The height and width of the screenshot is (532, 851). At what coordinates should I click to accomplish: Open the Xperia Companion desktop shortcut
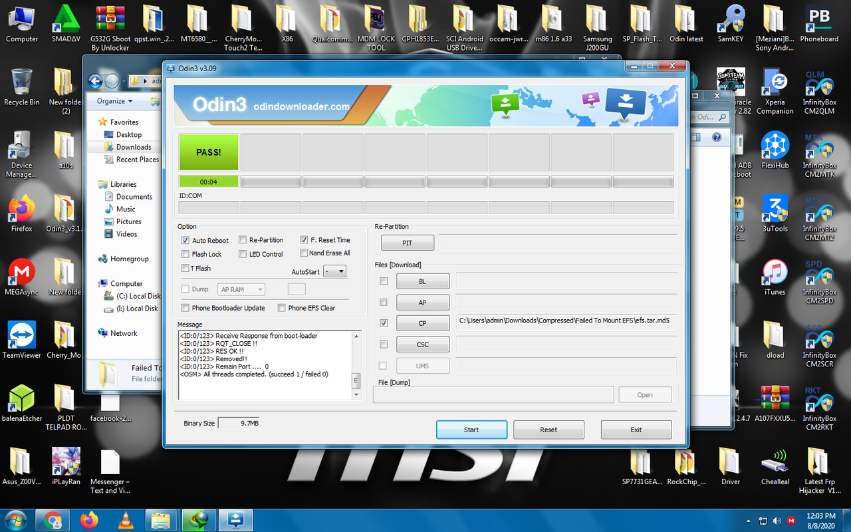pos(775,92)
